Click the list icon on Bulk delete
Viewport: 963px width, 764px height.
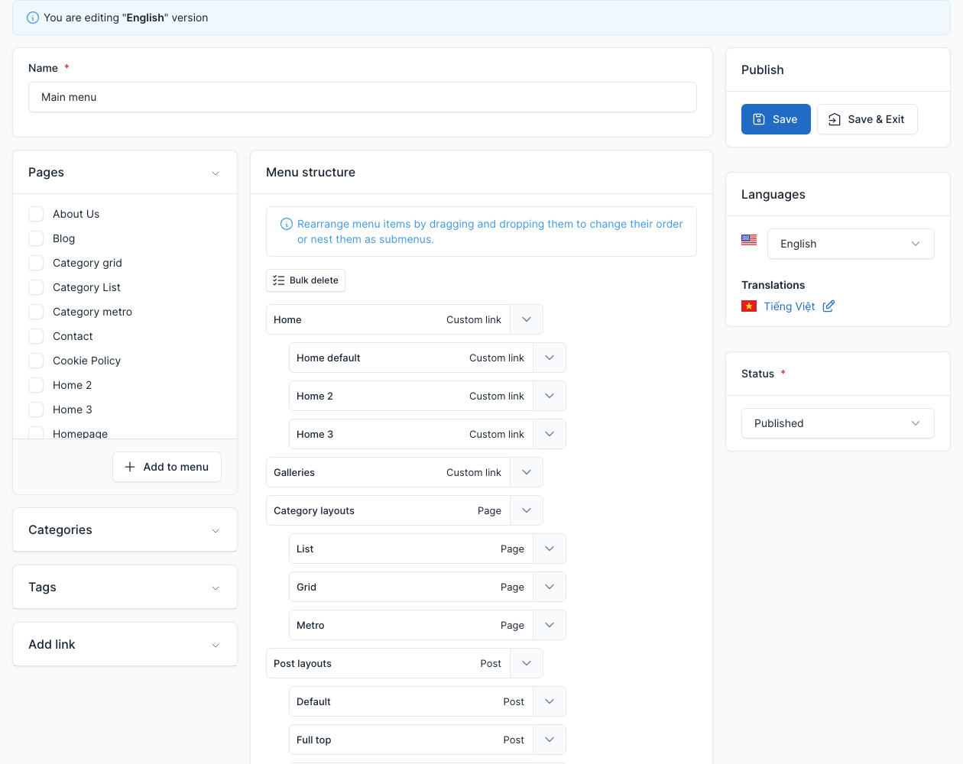pos(279,280)
